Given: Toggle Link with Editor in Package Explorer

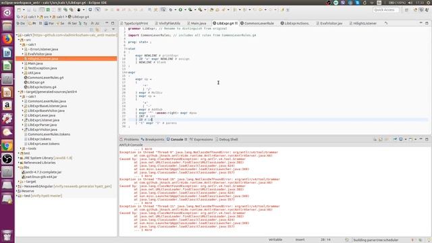Looking at the screenshot, I should click(x=97, y=29).
